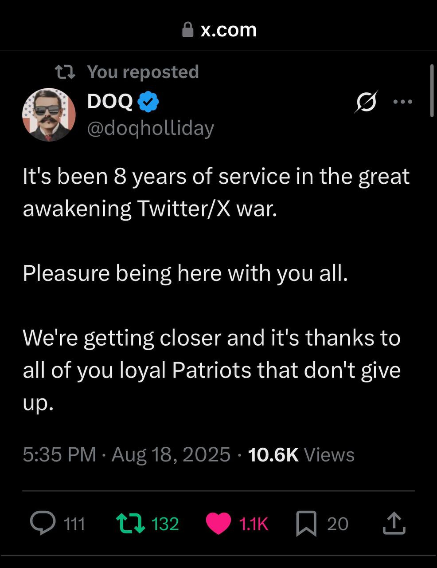
Task: Click the scrollbar on the right edge
Action: (432, 91)
